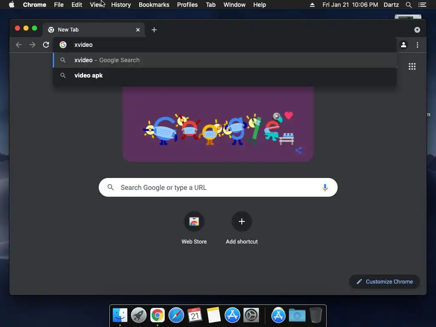Select the New Tab tab
Image resolution: width=436 pixels, height=327 pixels.
[93, 30]
